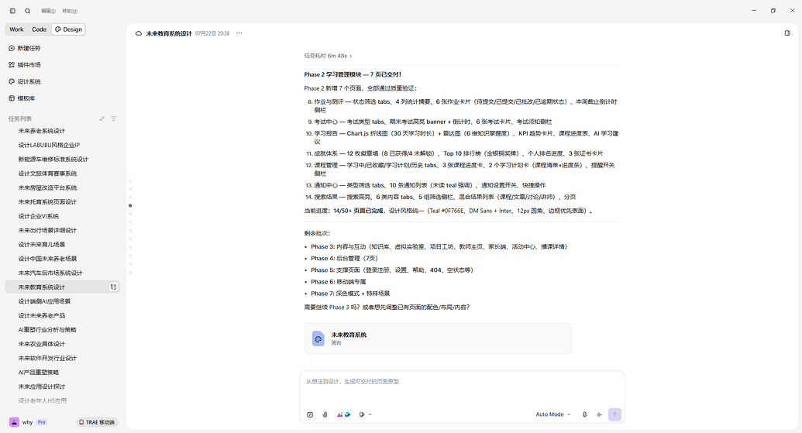802x433 pixels.
Task: Open the TRAE 移动端 button
Action: [x=97, y=422]
